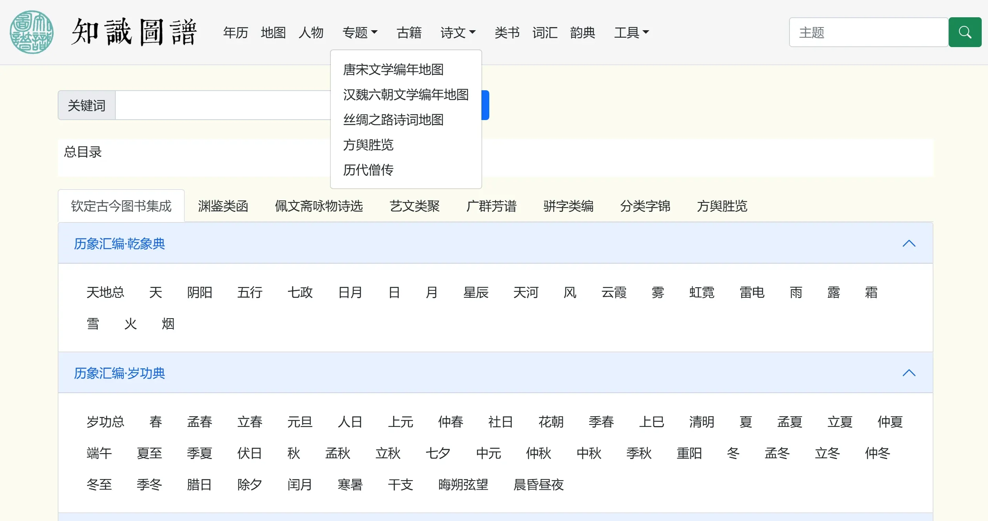Screen dimensions: 988x521
Task: Open the 年历 navigation link
Action: click(235, 33)
